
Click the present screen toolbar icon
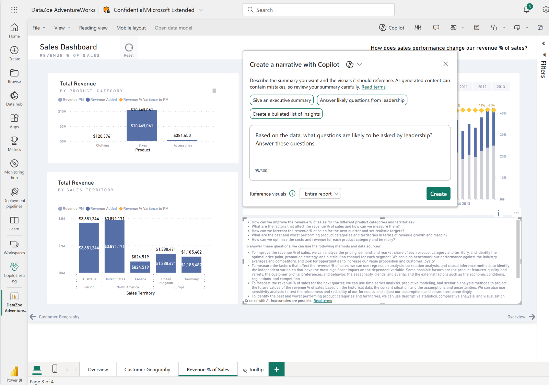pyautogui.click(x=517, y=28)
